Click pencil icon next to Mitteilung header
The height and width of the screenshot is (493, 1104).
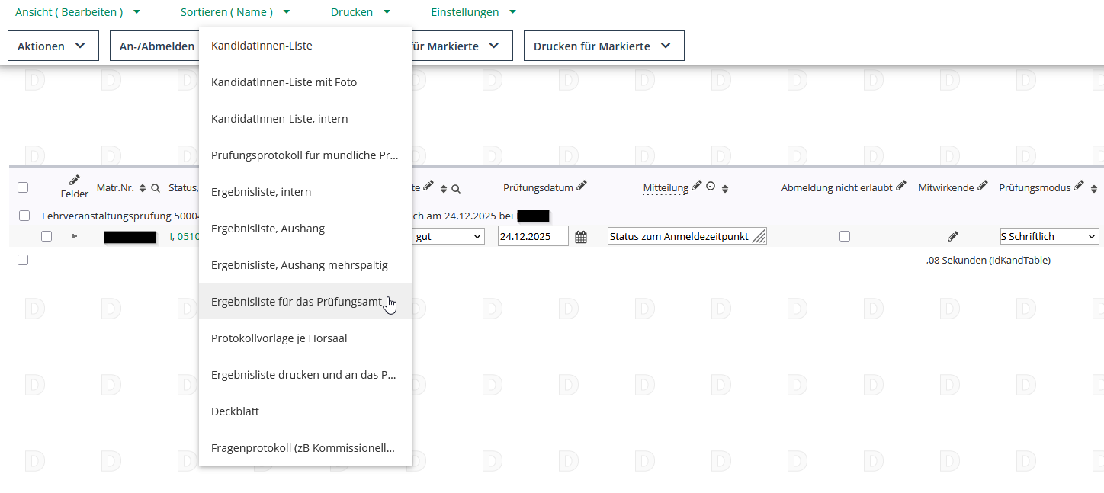click(697, 187)
